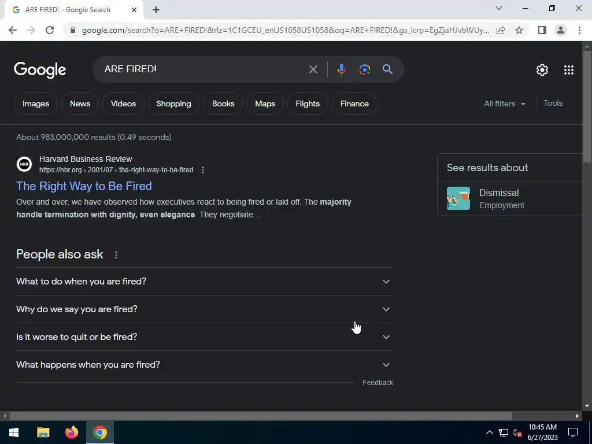Viewport: 592px width, 444px height.
Task: Click into the search box text
Action: [x=130, y=69]
